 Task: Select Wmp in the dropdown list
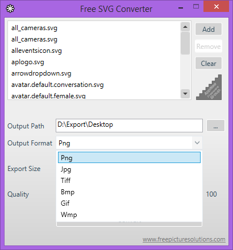point(129,215)
